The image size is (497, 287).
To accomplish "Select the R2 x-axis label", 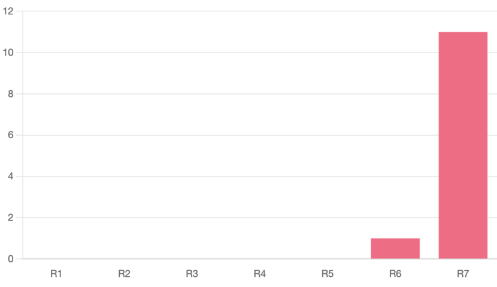I will pyautogui.click(x=124, y=274).
